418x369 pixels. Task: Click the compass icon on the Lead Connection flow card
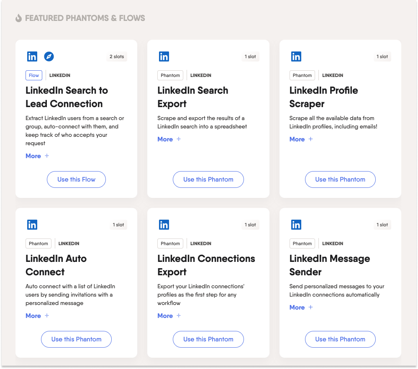pyautogui.click(x=49, y=56)
